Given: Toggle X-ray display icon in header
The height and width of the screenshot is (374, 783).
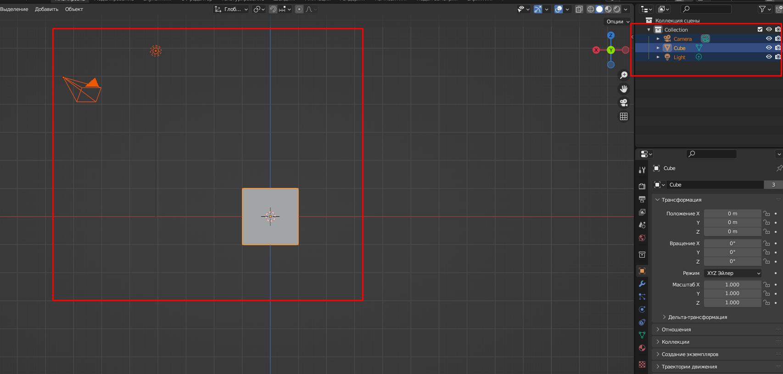Looking at the screenshot, I should pyautogui.click(x=579, y=9).
